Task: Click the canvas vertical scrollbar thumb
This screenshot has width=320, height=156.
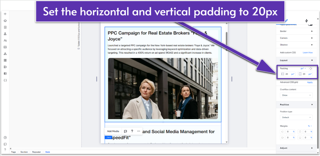Action: pos(226,41)
